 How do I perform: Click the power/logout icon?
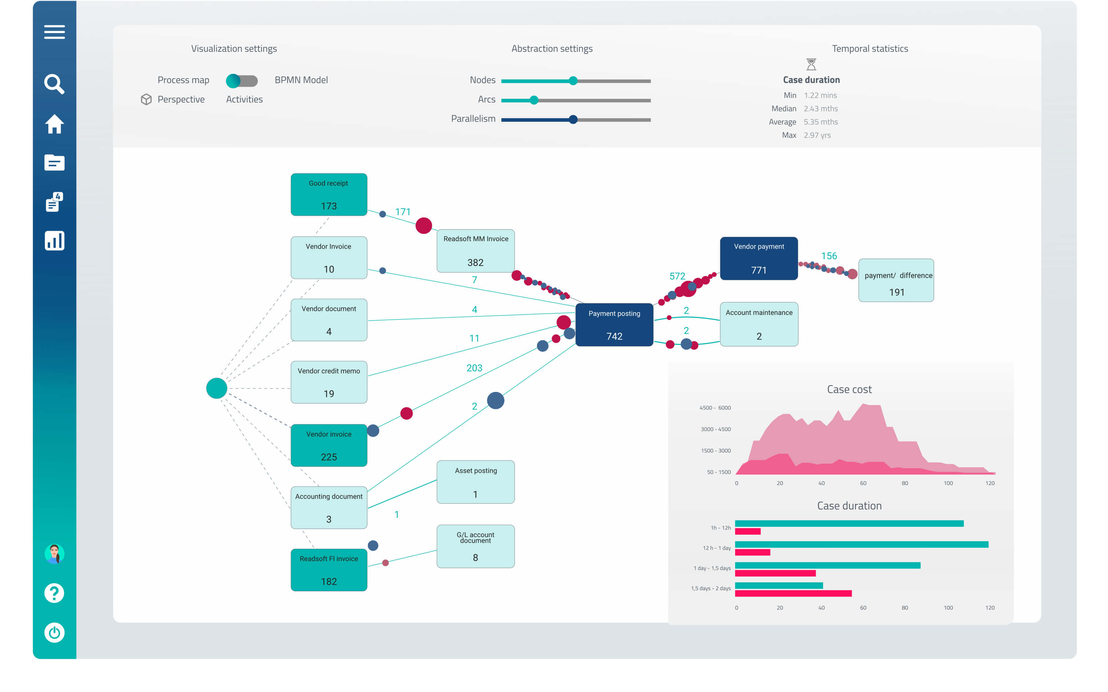pyautogui.click(x=54, y=632)
